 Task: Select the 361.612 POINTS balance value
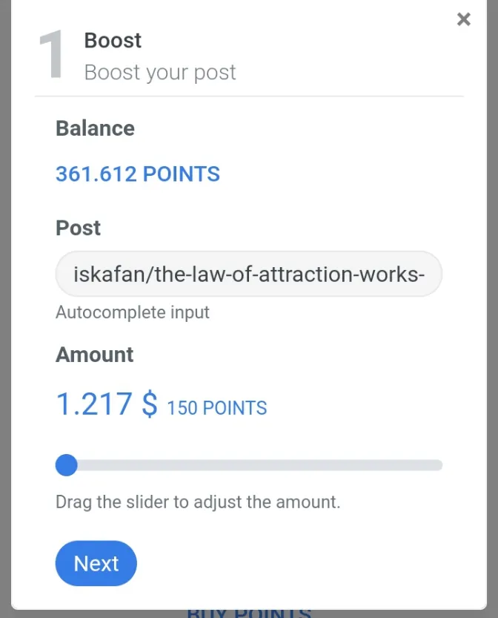pos(138,174)
